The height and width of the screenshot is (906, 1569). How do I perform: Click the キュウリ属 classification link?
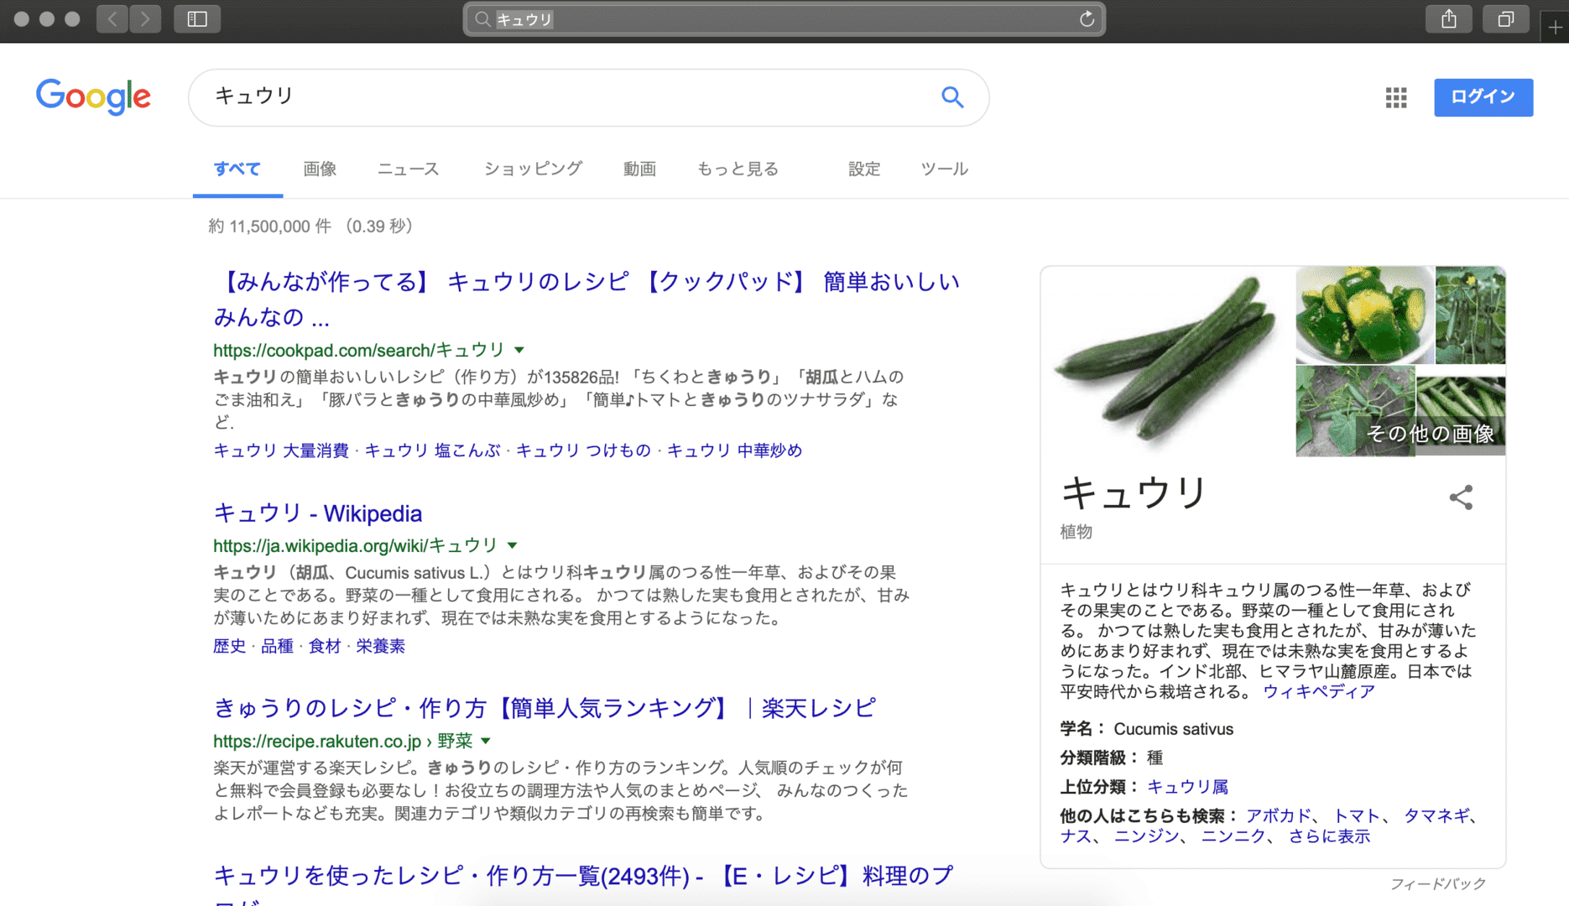coord(1187,787)
